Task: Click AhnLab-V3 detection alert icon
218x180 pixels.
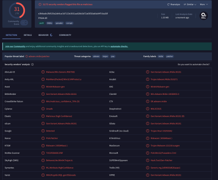Action: pyautogui.click(x=43, y=72)
